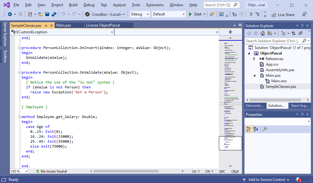
Task: Click Collapse All icon in Solution Explorer
Action: (x=300, y=33)
